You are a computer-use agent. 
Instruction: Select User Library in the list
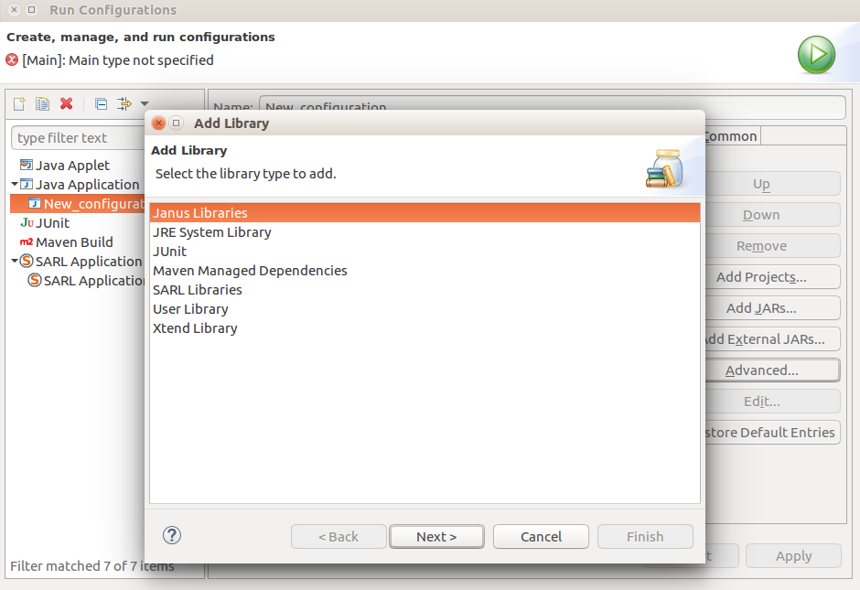[425, 308]
